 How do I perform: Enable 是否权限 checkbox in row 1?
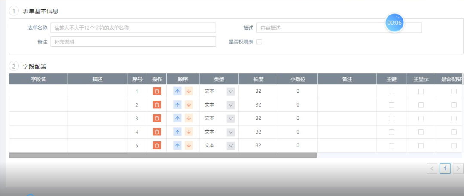click(x=454, y=92)
